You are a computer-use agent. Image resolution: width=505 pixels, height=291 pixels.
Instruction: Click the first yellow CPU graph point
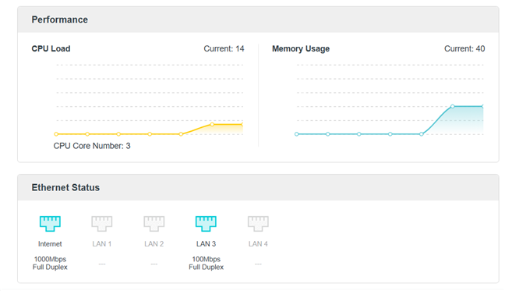[x=56, y=134]
